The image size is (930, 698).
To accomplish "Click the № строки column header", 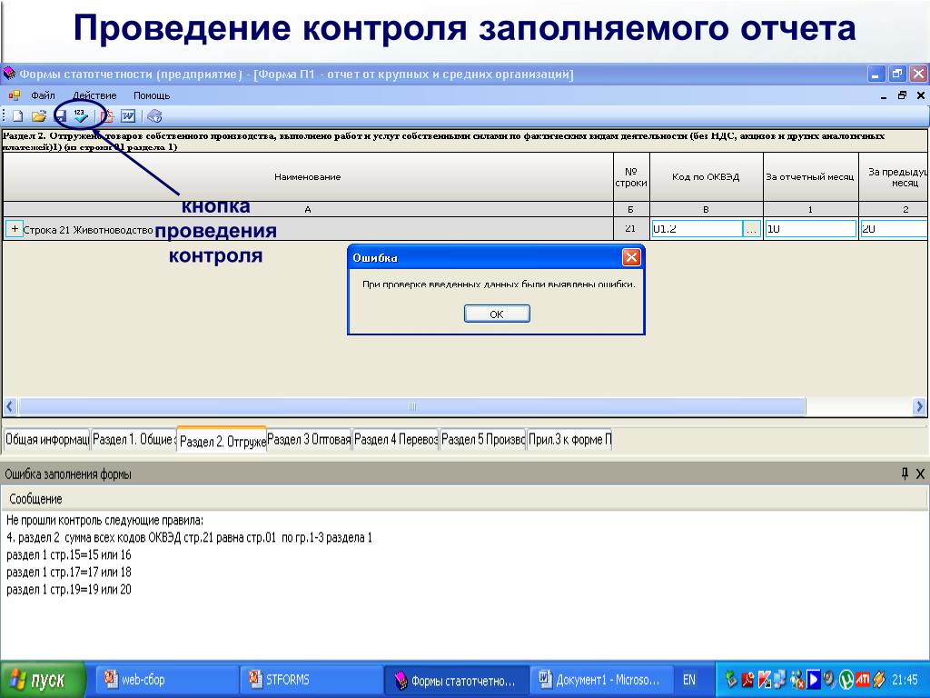I will coord(631,177).
